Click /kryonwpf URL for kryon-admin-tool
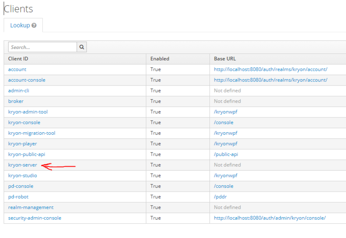The width and height of the screenshot is (346, 238). pyautogui.click(x=225, y=112)
